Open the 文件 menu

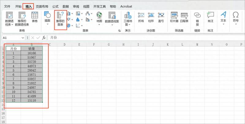click(7, 6)
